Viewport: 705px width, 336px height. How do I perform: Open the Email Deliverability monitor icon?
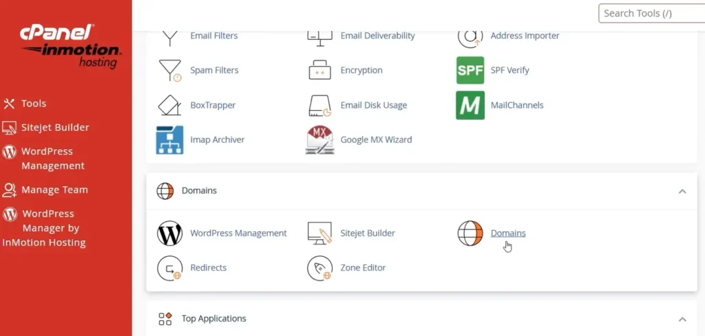(x=319, y=38)
